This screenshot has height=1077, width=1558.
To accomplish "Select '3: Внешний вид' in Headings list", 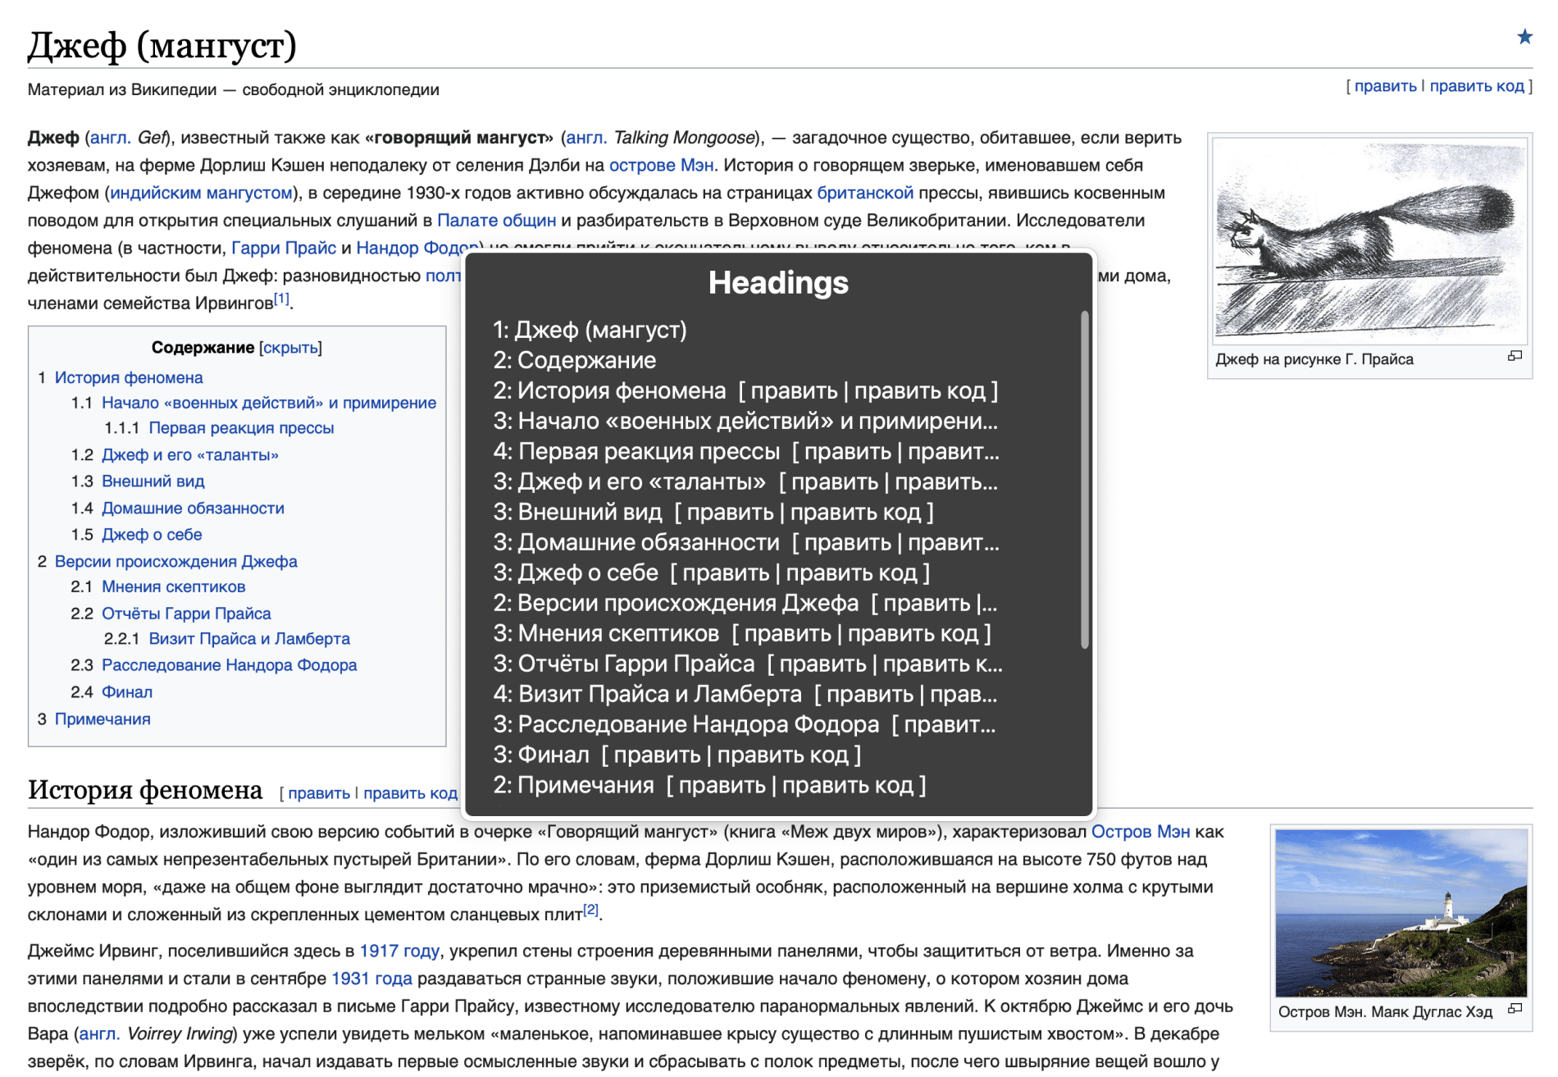I will pyautogui.click(x=713, y=512).
